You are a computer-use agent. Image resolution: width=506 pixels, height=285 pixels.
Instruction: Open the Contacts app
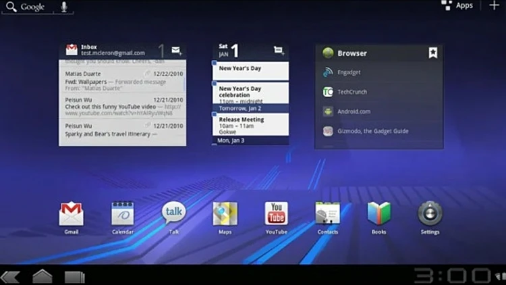[327, 214]
